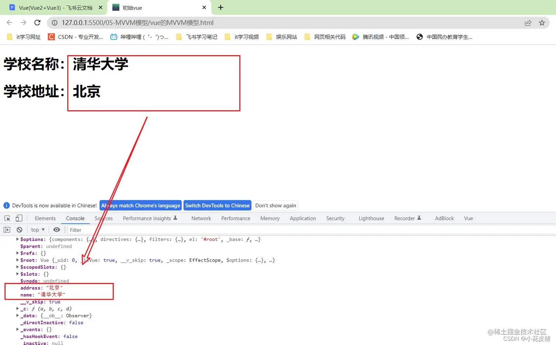Expand the $scopedSlots object

17,267
